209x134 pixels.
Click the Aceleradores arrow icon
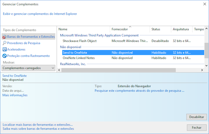point(5,49)
